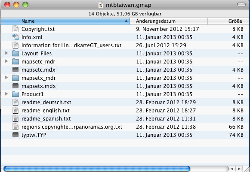Select the Info.xml file icon
250x172 pixels.
(15, 37)
